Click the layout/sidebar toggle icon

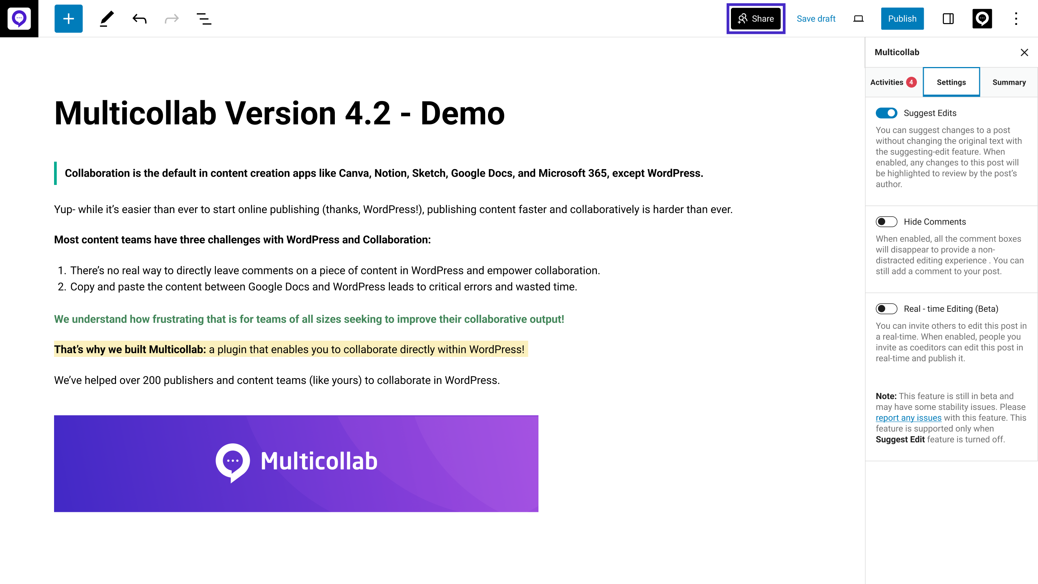click(948, 18)
